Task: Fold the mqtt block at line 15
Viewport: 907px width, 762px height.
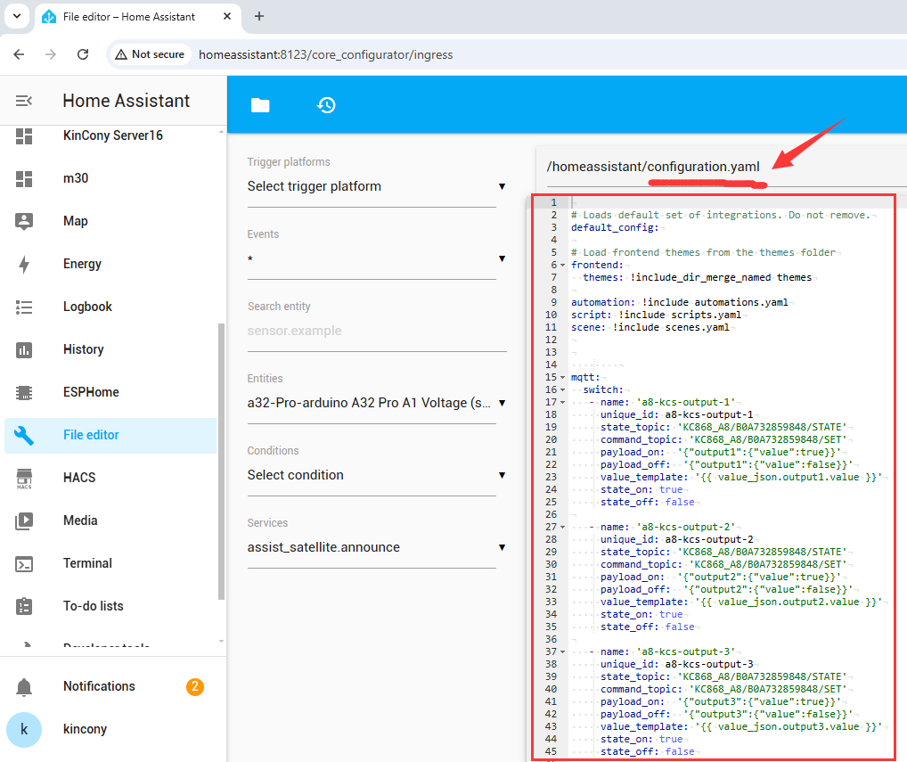Action: [562, 378]
